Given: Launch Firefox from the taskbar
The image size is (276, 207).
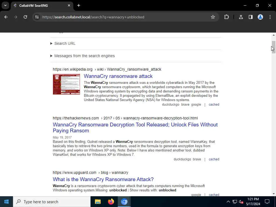Looking at the screenshot, I should coord(111,202).
